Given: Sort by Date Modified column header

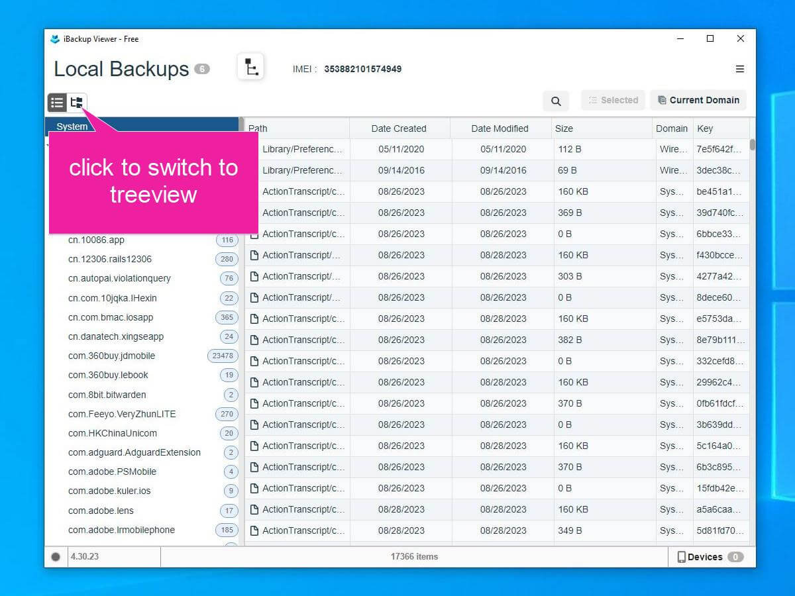Looking at the screenshot, I should (x=500, y=128).
